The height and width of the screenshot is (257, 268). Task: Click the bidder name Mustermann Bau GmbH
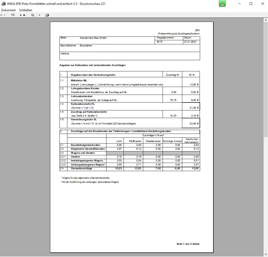[x=93, y=38]
